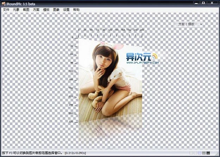Click the 144 label on horizontal ruler
This screenshot has height=157, width=220.
tap(117, 30)
